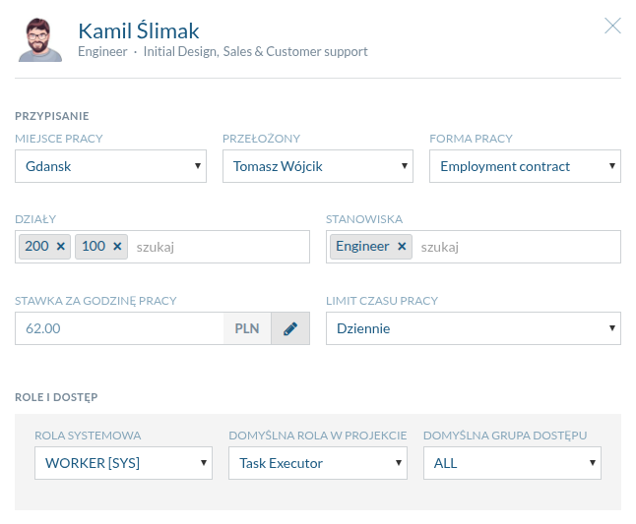Click the DZIAŁY field label

click(x=35, y=219)
